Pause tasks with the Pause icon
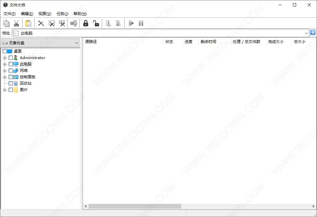This screenshot has width=317, height=217. click(141, 23)
